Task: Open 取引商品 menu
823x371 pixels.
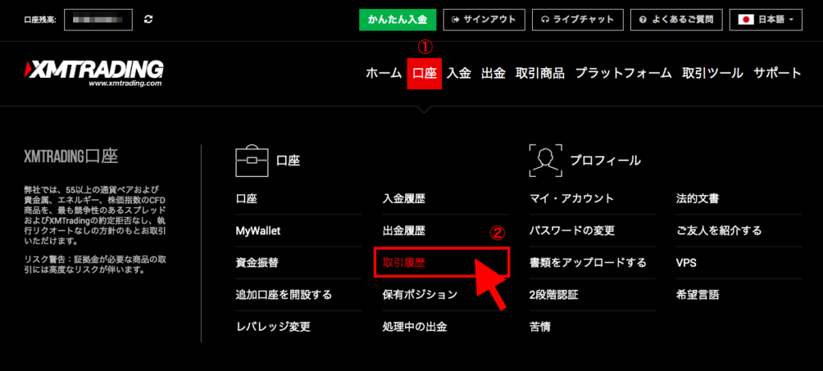Action: coord(540,73)
